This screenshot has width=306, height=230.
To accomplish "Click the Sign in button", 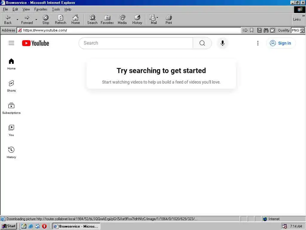I will coord(280,43).
